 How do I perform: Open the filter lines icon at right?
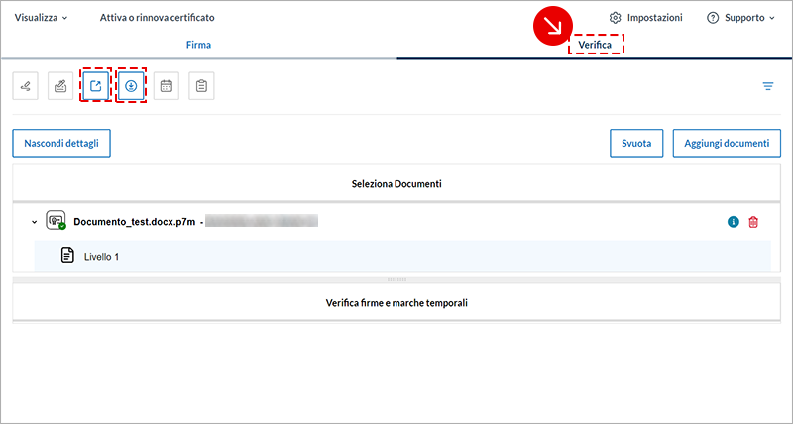click(x=767, y=86)
